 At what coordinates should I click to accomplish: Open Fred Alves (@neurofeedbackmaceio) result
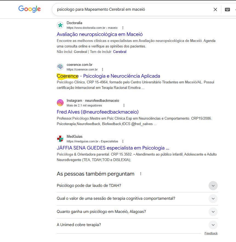tap(98, 112)
